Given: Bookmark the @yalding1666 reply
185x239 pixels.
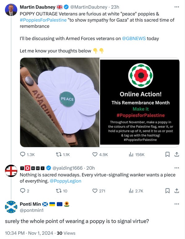Looking at the screenshot, I should 167,191.
